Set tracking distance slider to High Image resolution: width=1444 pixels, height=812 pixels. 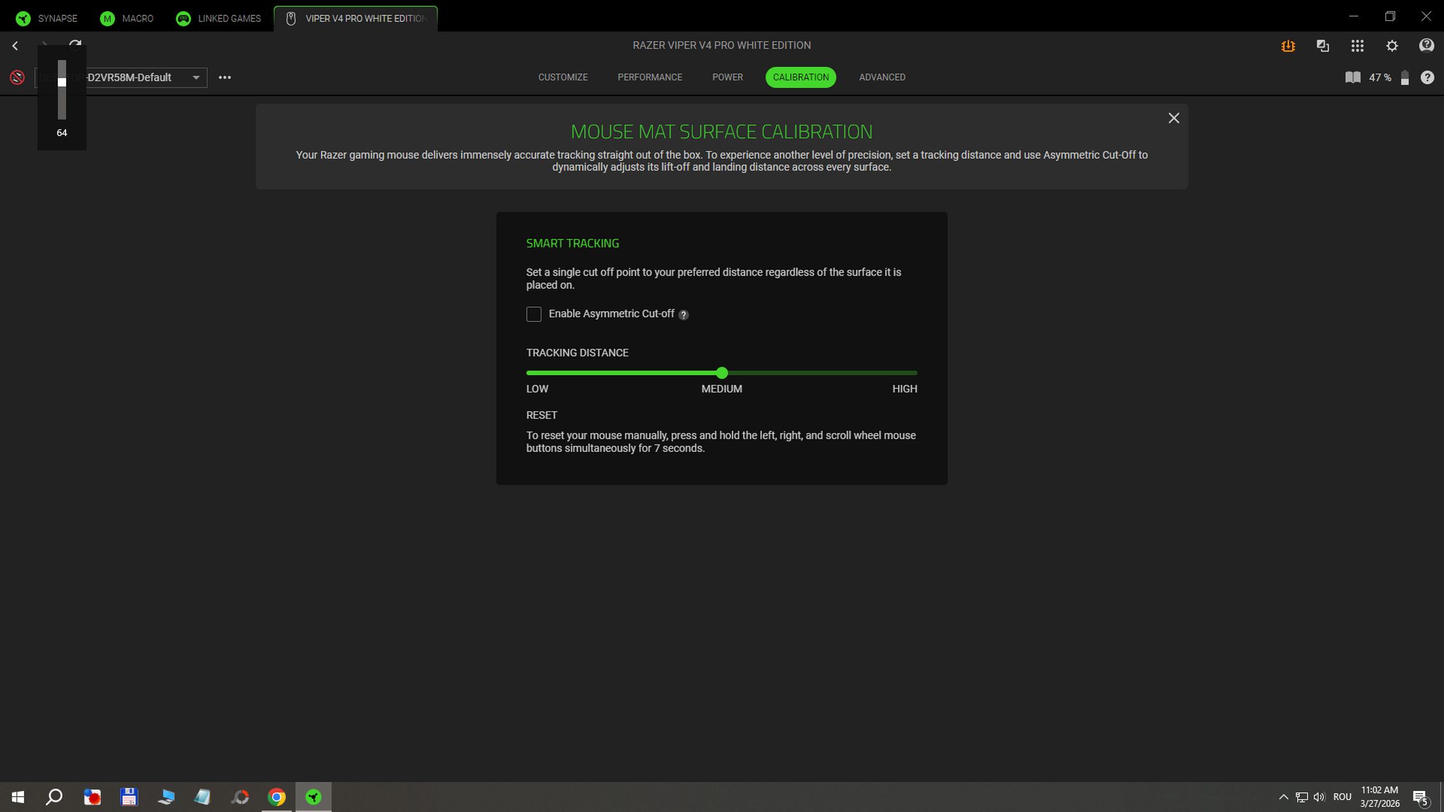[x=916, y=373]
